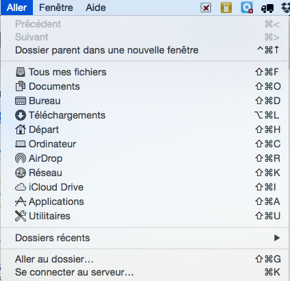Open the Dropbox menu bar icon
290x281 pixels.
click(285, 8)
